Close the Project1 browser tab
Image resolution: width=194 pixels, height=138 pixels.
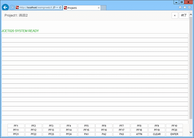[99, 8]
